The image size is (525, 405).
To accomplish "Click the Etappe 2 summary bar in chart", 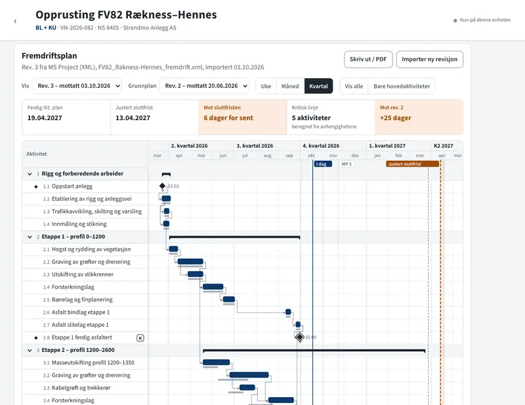I will (x=314, y=351).
